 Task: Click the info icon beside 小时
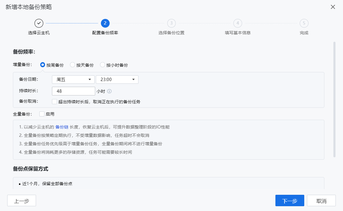tap(109, 91)
